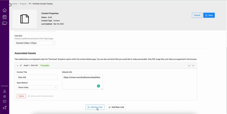Click the Save button

[x=209, y=15]
